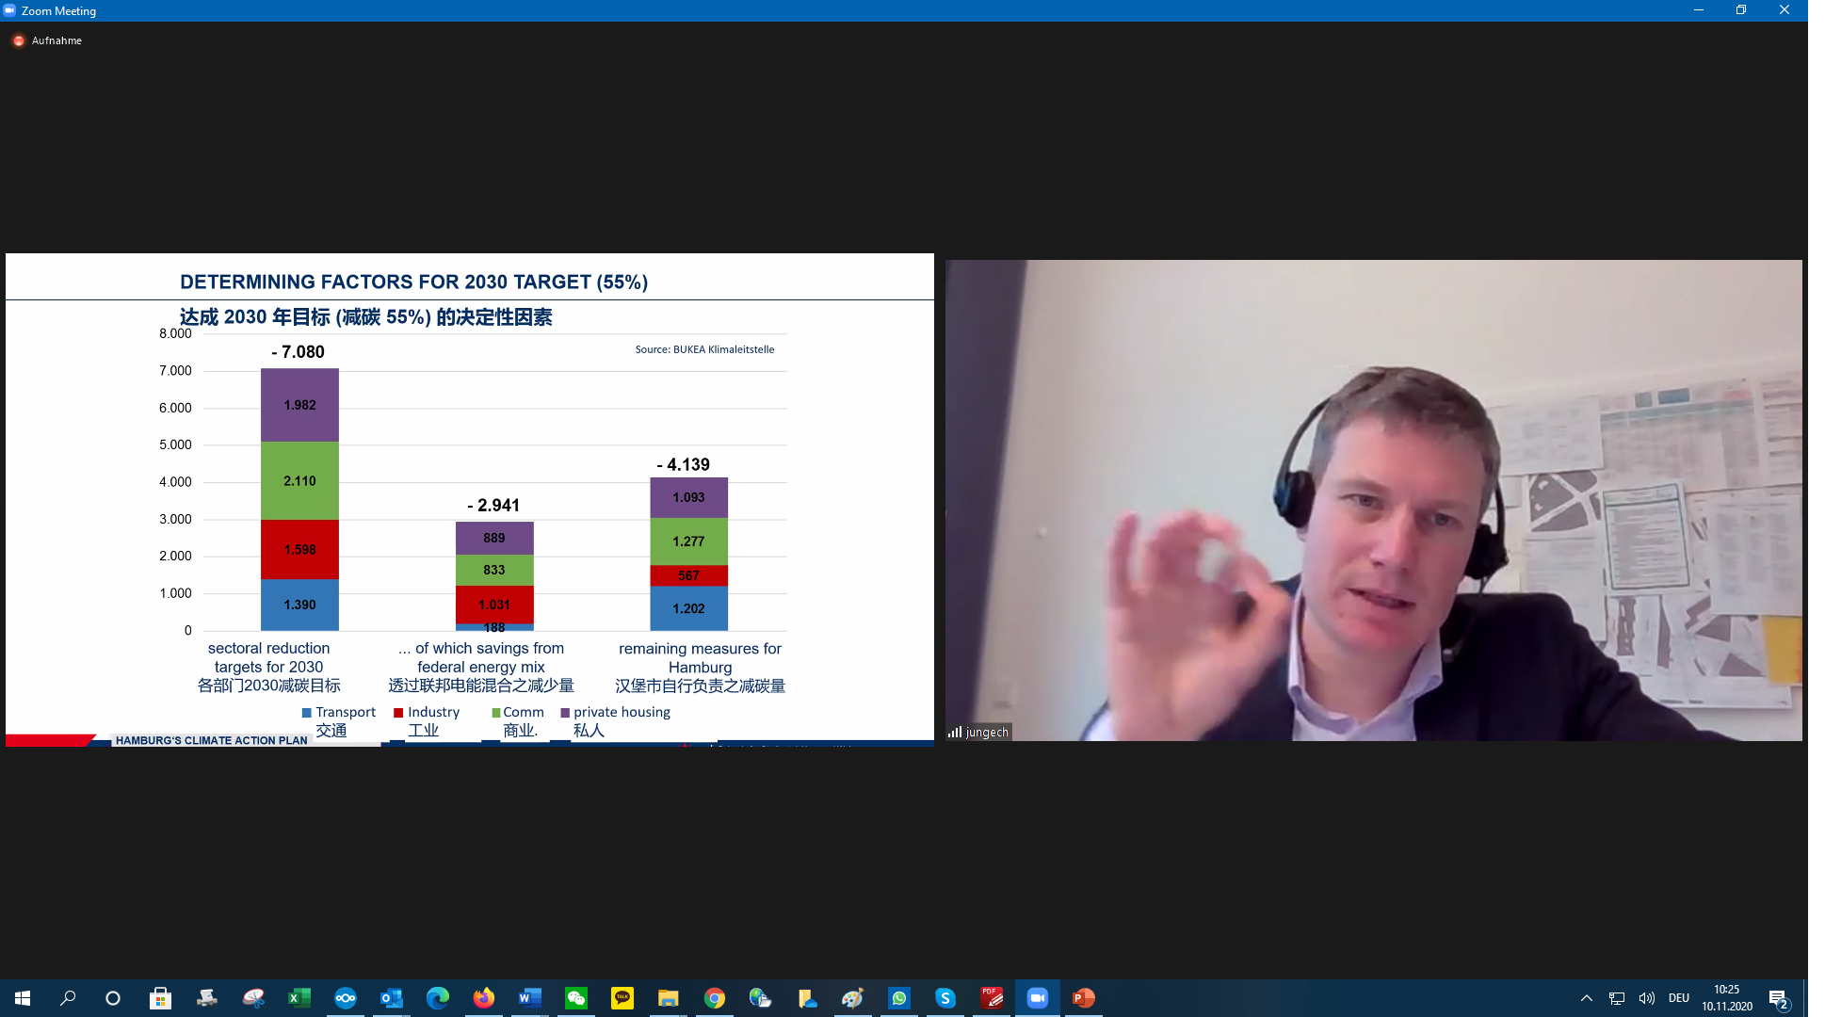
Task: Open the DEU input language selector
Action: point(1678,998)
